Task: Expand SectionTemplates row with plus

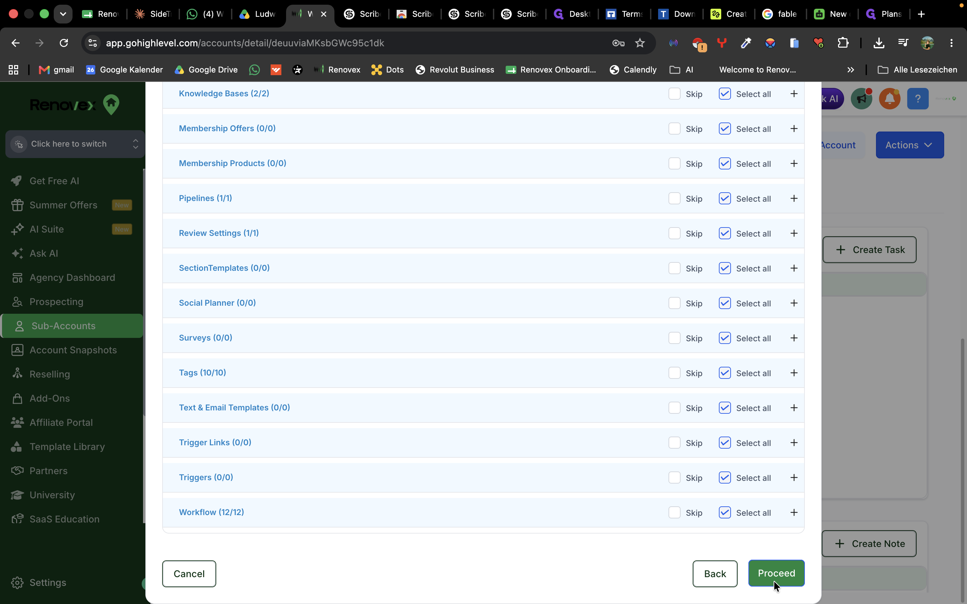Action: tap(794, 268)
